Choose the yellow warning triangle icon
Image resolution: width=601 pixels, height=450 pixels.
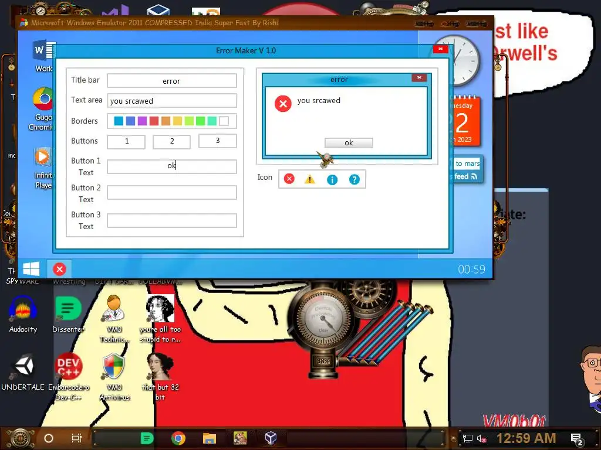pos(310,179)
